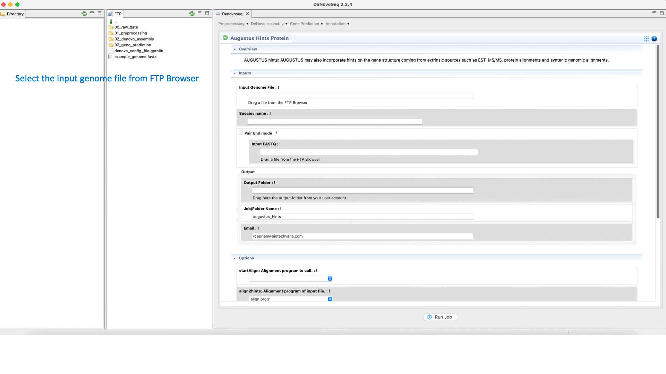Click the gear settings icon near Augustus header

tap(646, 38)
